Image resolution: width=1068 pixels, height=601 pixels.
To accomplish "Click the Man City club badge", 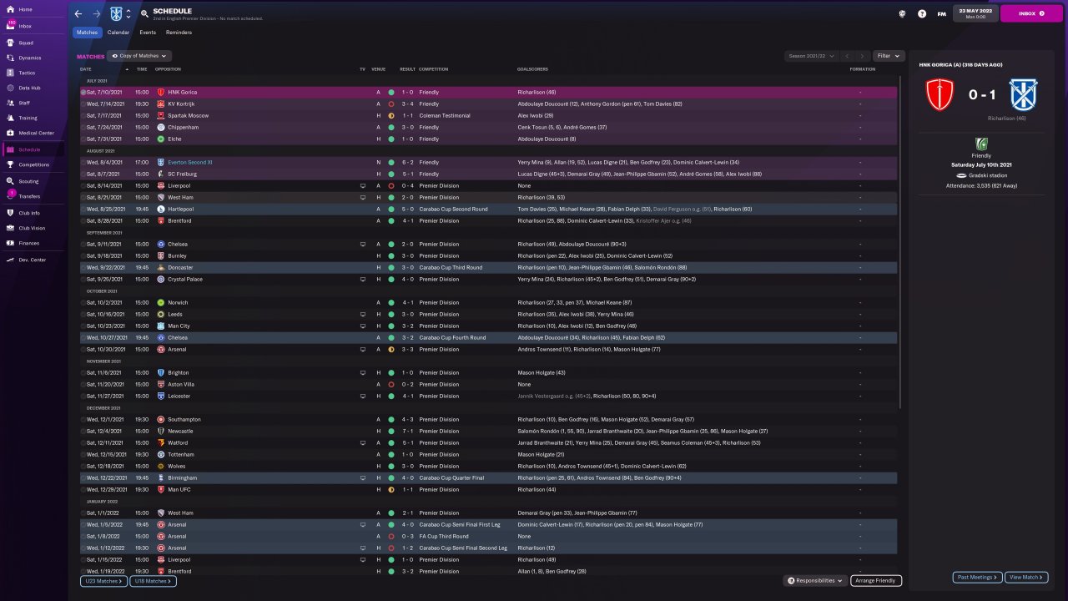I will click(160, 326).
